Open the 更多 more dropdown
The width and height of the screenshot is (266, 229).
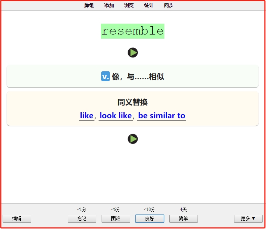coord(248,218)
